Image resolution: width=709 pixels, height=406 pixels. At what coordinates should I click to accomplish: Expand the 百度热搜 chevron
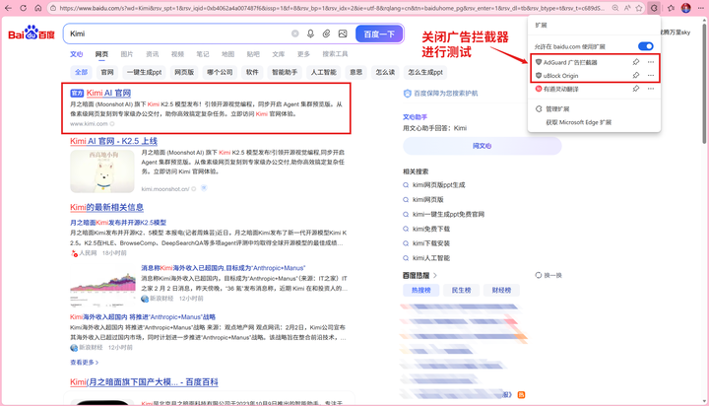pos(435,275)
